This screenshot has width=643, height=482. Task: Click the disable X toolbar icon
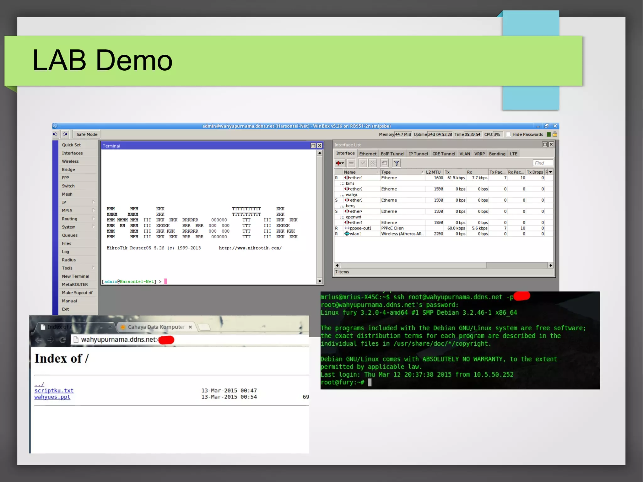pos(372,163)
